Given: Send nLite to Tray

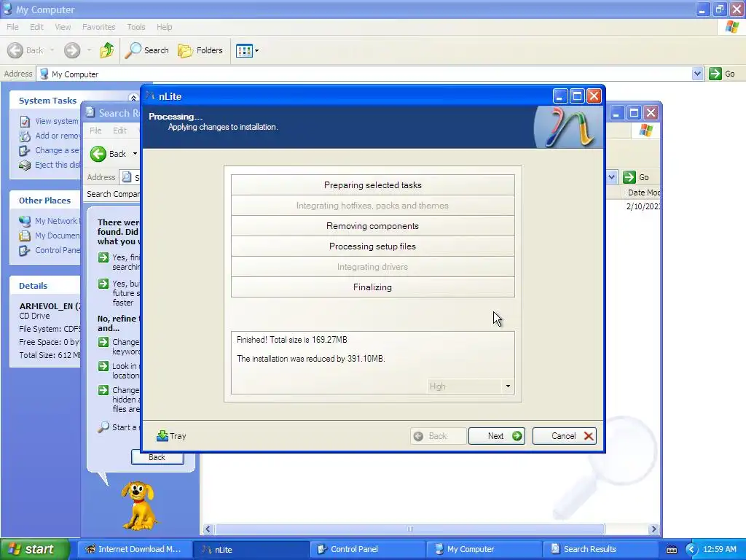Looking at the screenshot, I should tap(171, 436).
